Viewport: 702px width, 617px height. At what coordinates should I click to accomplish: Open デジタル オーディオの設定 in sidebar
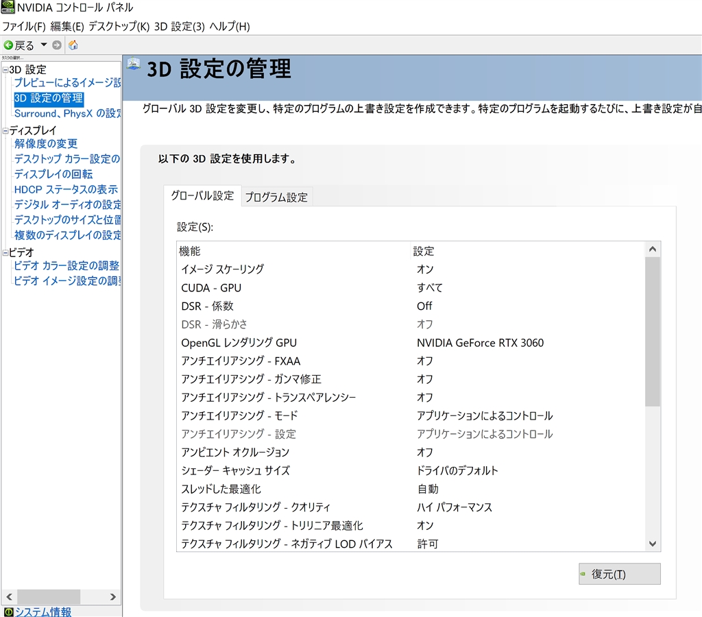[x=67, y=204]
